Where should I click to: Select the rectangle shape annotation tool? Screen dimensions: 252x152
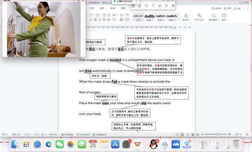147,5
